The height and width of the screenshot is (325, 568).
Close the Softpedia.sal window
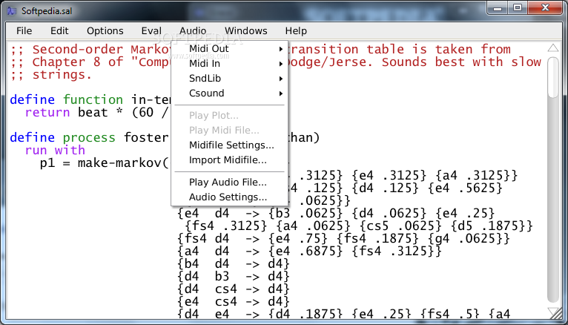[545, 8]
